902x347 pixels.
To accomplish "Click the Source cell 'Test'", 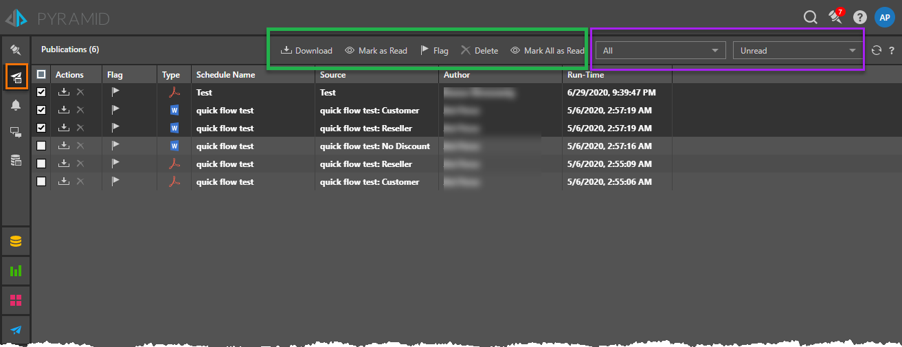I will [328, 92].
